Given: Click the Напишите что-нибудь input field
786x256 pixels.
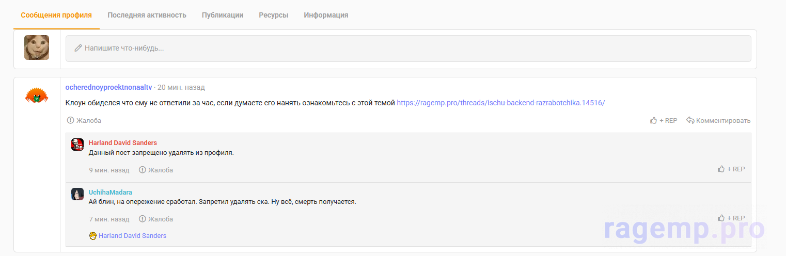Looking at the screenshot, I should point(408,49).
